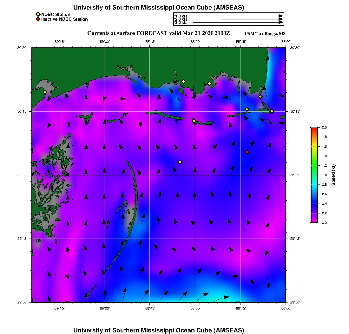The image size is (349, 334).
Task: Click the "USM Test Range, MS" label
Action: click(265, 34)
